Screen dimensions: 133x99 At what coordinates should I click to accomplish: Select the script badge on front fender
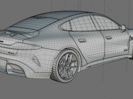pos(126,50)
